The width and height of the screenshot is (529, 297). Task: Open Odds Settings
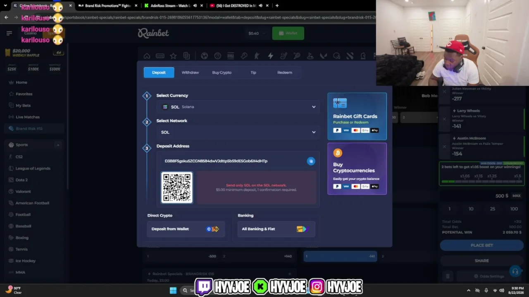coord(489,276)
